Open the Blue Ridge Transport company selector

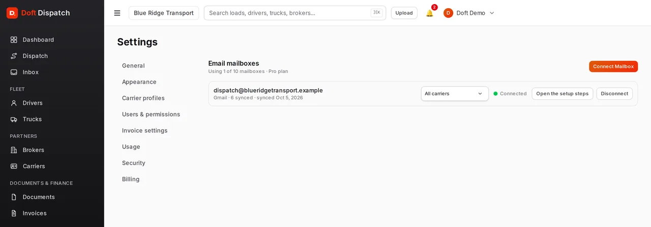pos(164,13)
